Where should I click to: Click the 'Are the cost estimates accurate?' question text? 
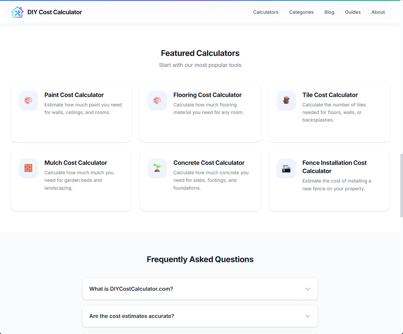132,316
